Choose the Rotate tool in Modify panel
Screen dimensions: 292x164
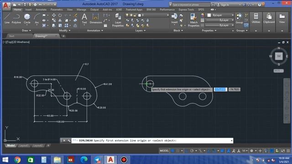tap(60, 15)
